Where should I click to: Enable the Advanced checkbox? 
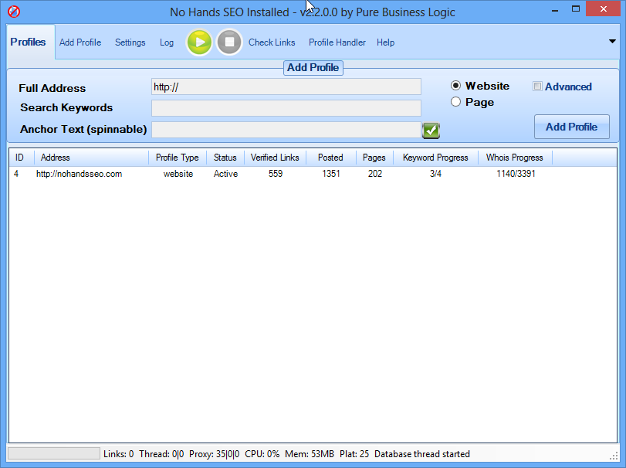click(538, 86)
